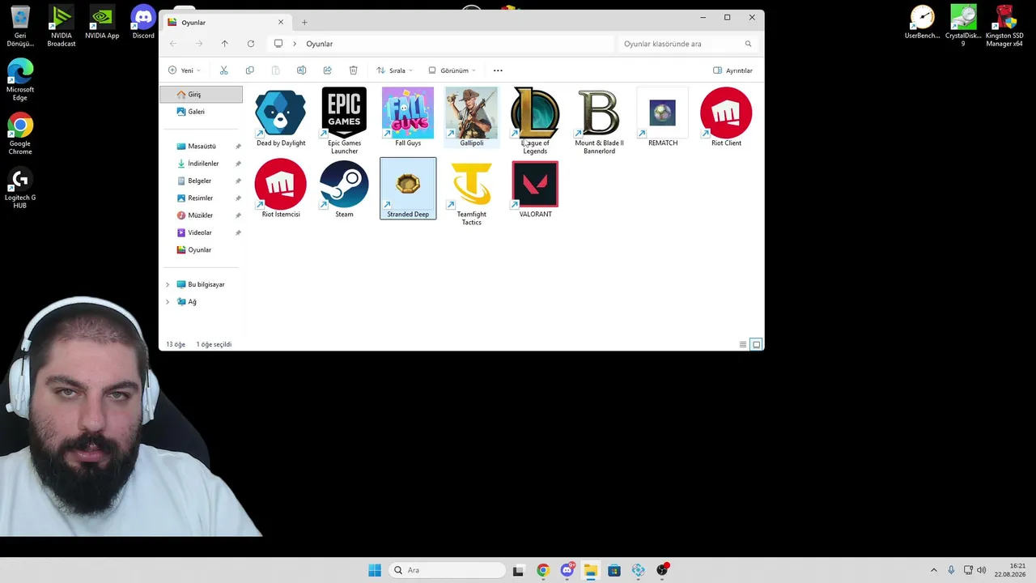This screenshot has height=583, width=1036.
Task: Open Discord from the taskbar
Action: (x=567, y=570)
